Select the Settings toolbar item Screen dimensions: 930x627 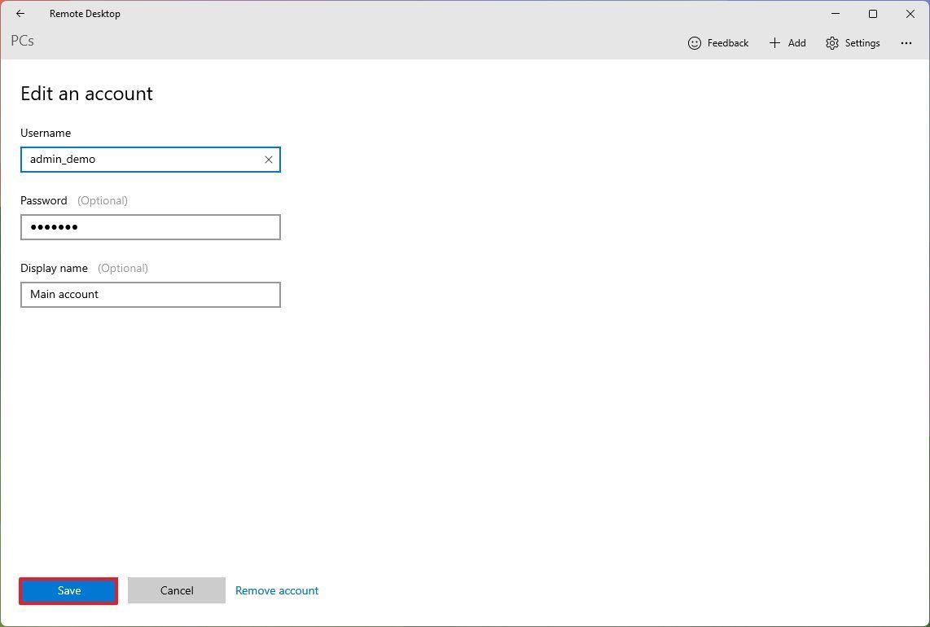(853, 42)
